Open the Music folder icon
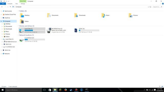This screenshot has height=92, width=164. tap(103, 15)
